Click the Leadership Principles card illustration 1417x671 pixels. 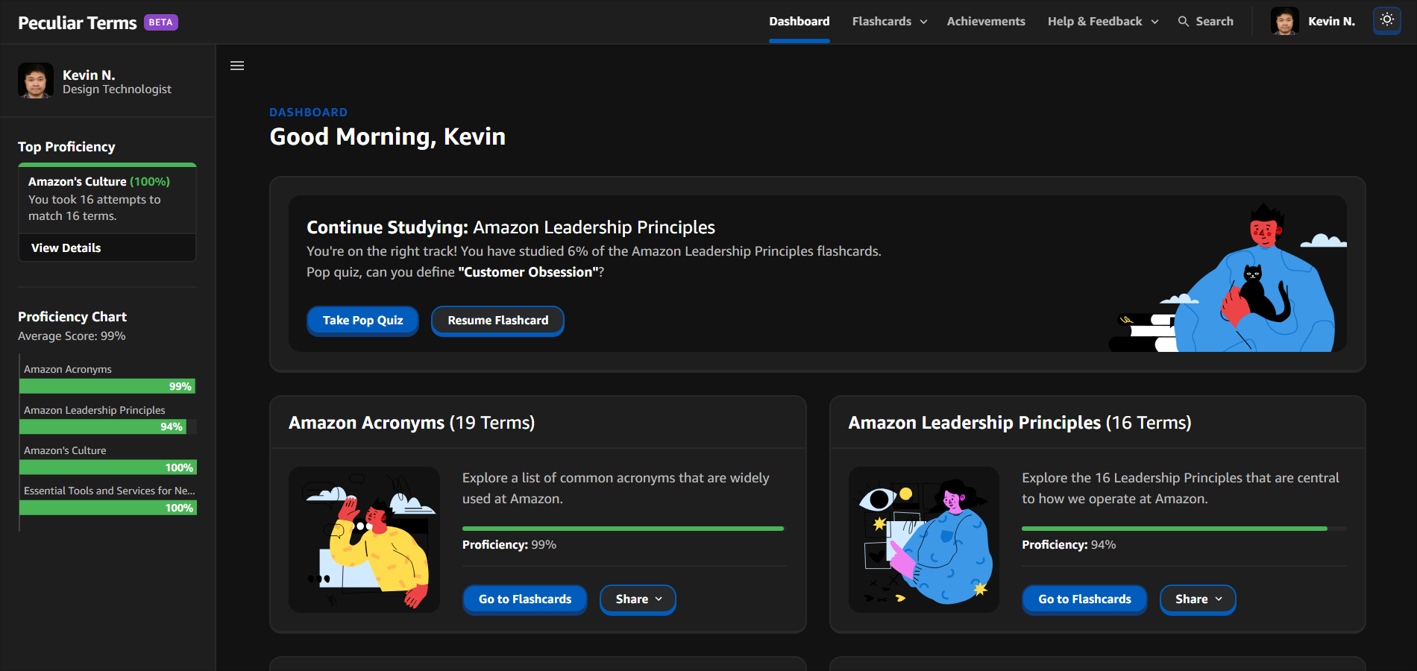(x=924, y=540)
